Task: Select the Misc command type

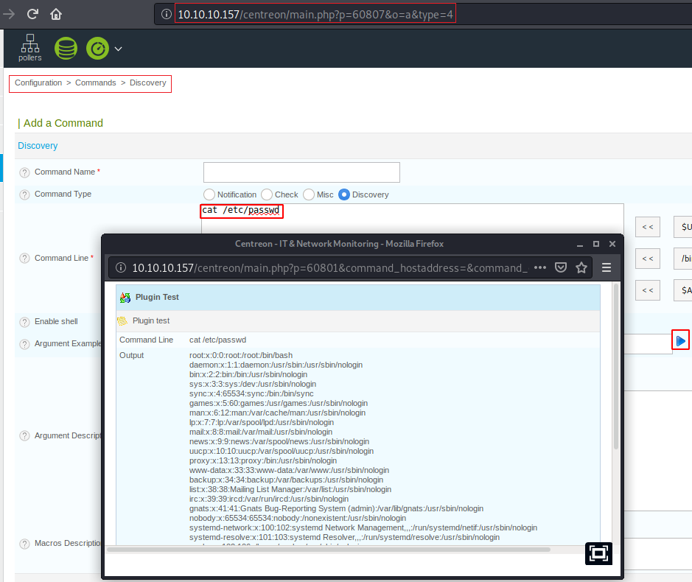Action: click(309, 194)
